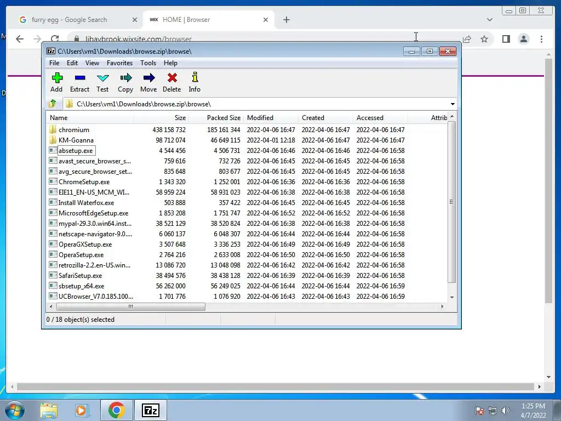This screenshot has height=421, width=561.
Task: Sort by the Size column header
Action: tap(162, 118)
